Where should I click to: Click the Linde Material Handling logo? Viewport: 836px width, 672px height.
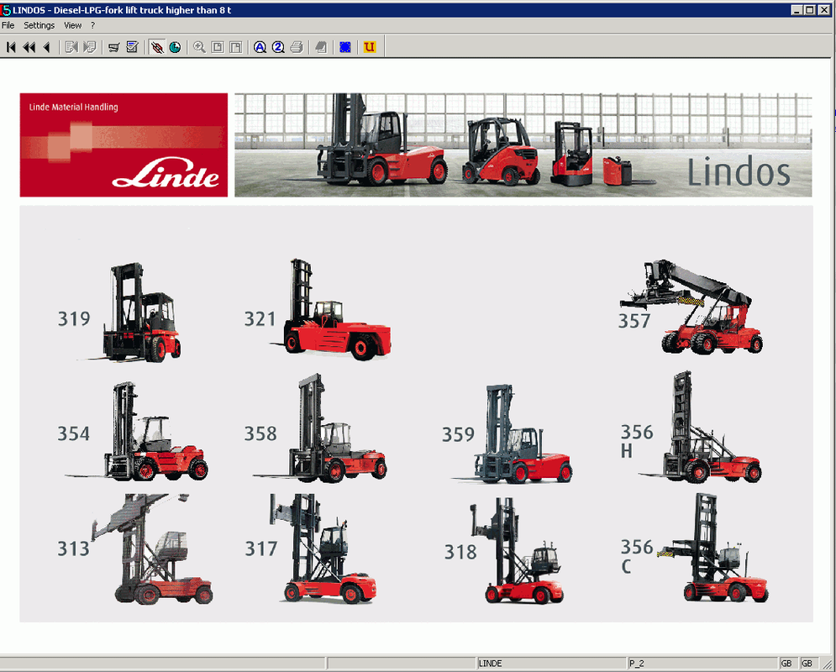point(124,145)
